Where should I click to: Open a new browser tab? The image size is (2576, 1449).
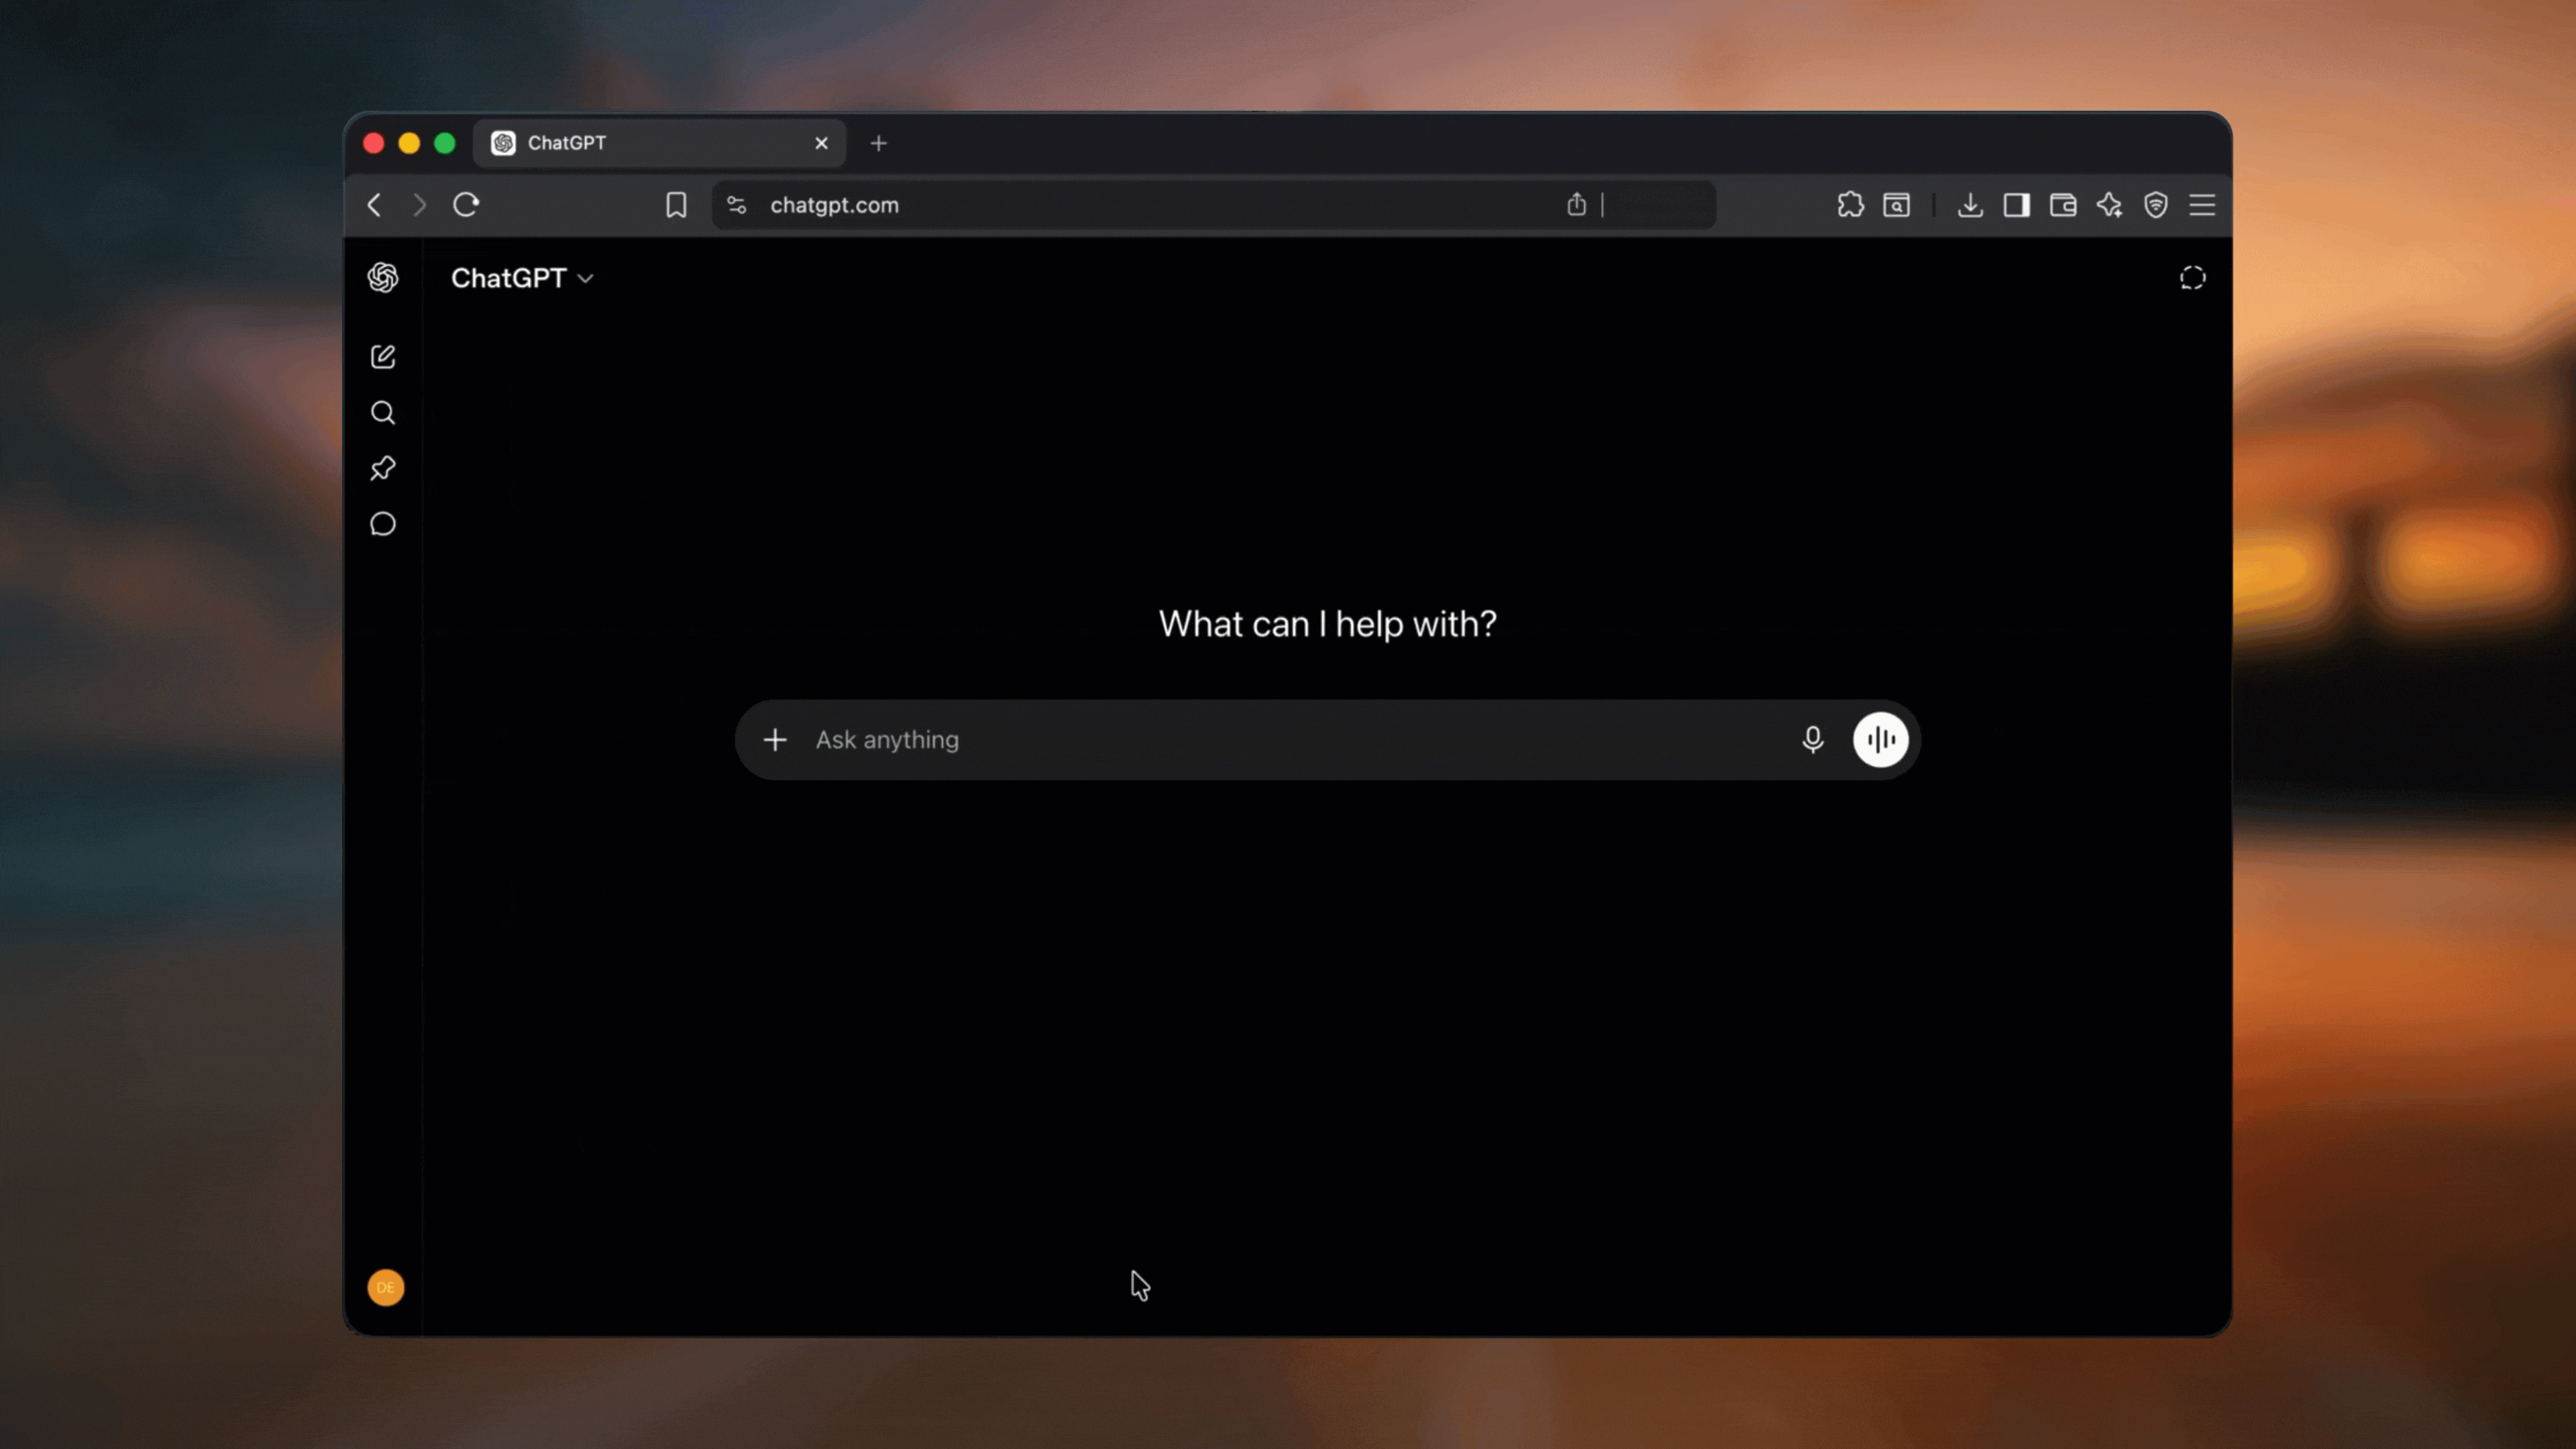(x=879, y=143)
